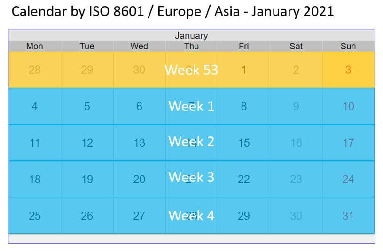Select the Sun column header
Image resolution: width=383 pixels, height=251 pixels.
(x=348, y=46)
